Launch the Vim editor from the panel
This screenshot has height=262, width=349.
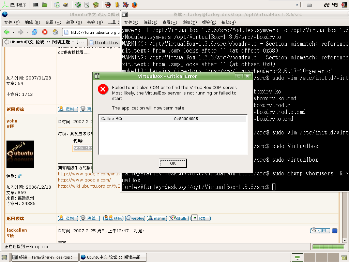point(78,5)
